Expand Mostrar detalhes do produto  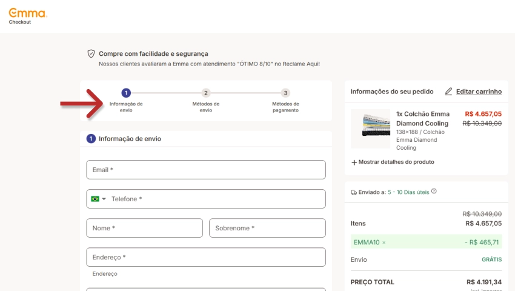point(393,162)
